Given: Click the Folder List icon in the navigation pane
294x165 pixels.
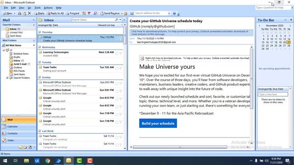Looking at the screenshot, I should coord(25,147).
